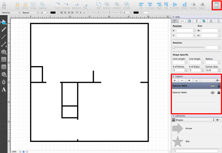This screenshot has height=153, width=222.
Task: Switch to the Text info tab
Action: tap(196, 21)
